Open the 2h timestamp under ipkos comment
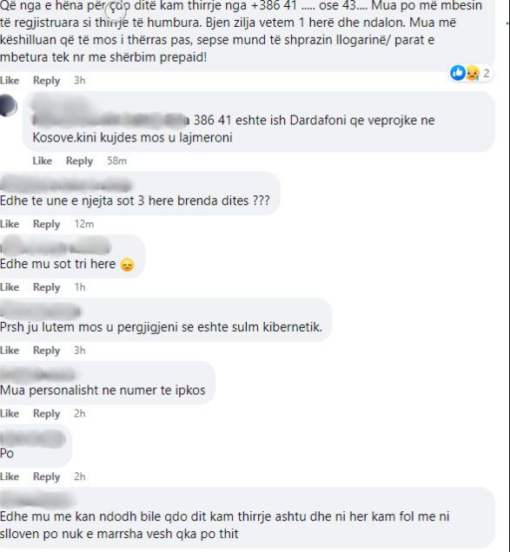510x552 pixels. point(80,413)
